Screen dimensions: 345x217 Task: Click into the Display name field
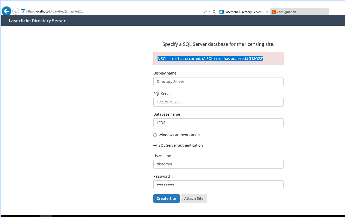tap(218, 82)
